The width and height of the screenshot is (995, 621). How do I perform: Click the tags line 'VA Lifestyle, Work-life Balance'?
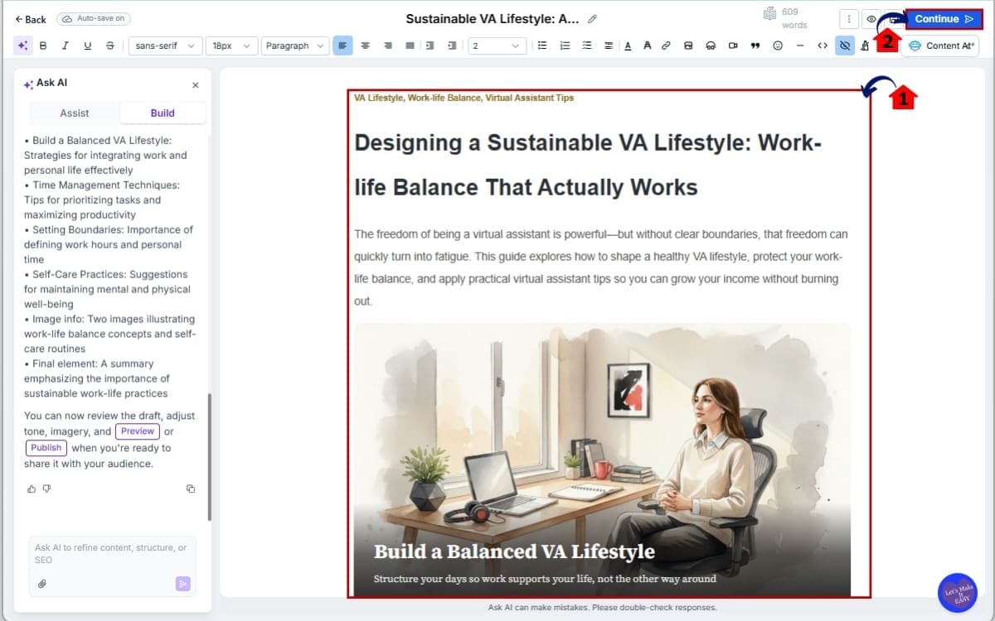(x=464, y=98)
